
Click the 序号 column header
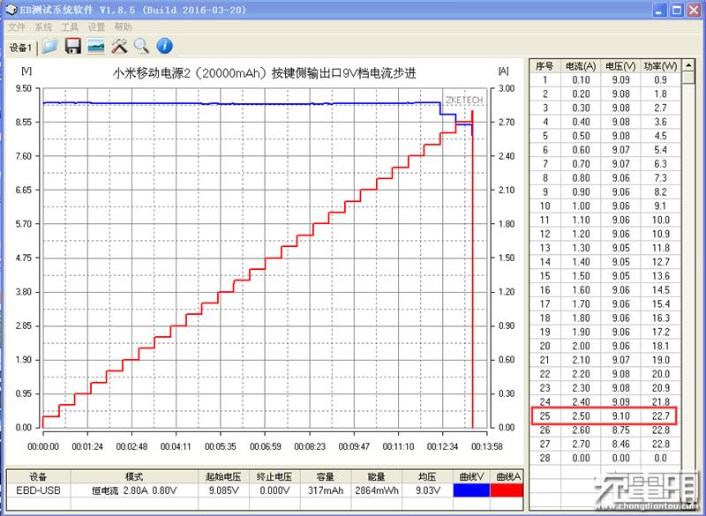pyautogui.click(x=545, y=66)
